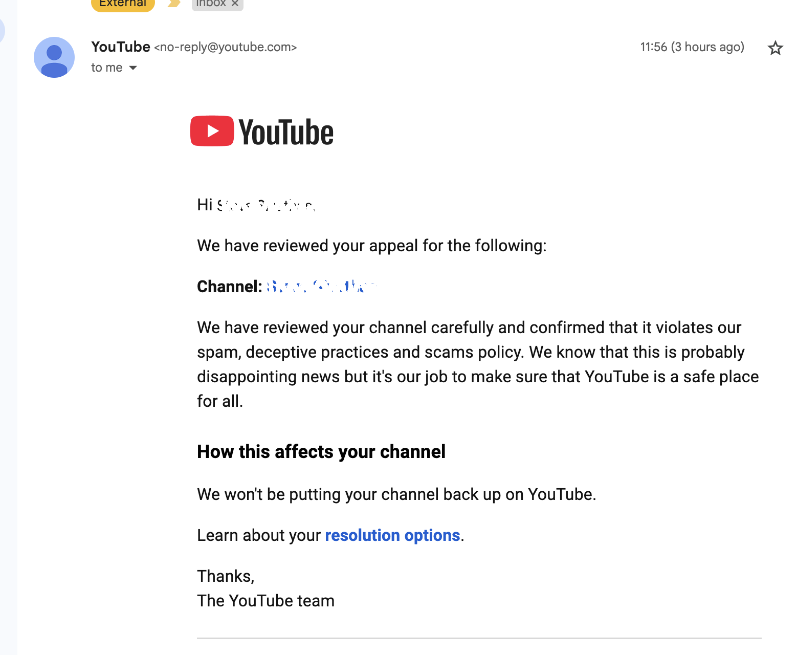
Task: Click "The YouTube team" signature line
Action: click(265, 601)
